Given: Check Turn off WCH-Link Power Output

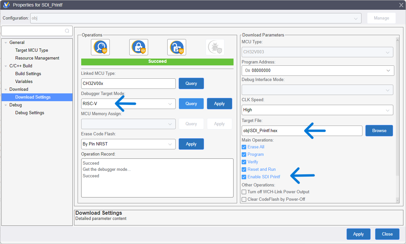Looking at the screenshot, I should [244, 192].
